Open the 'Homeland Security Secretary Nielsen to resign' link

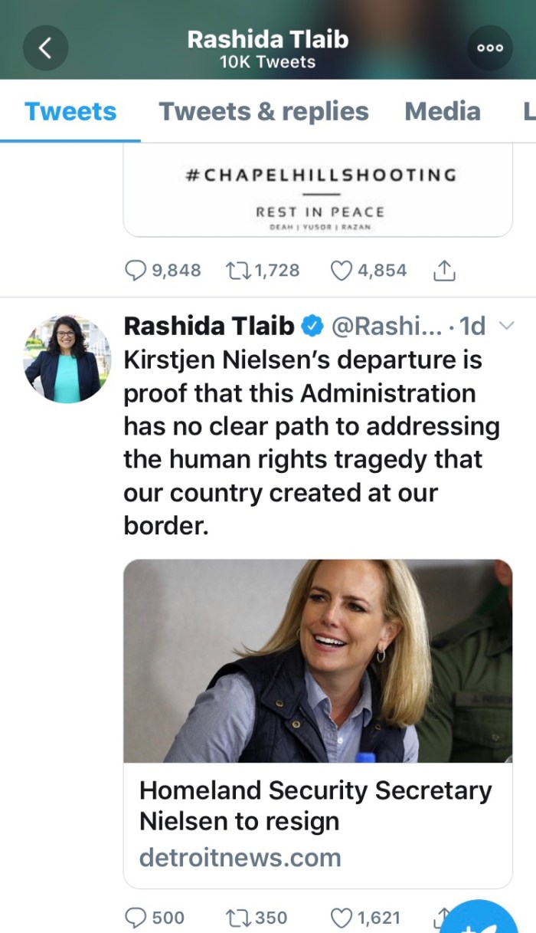point(315,805)
